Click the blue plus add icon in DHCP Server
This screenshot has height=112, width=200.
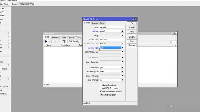46,41
